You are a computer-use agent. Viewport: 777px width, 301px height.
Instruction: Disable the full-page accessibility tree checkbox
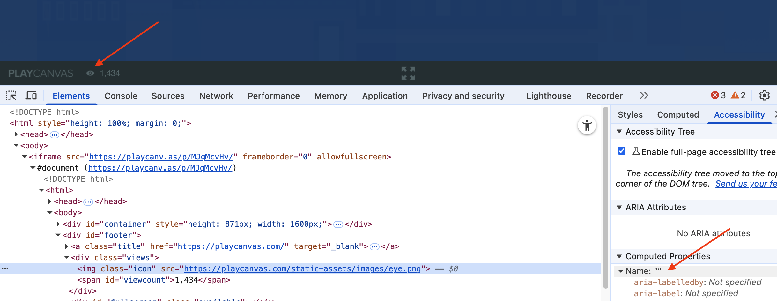[622, 151]
